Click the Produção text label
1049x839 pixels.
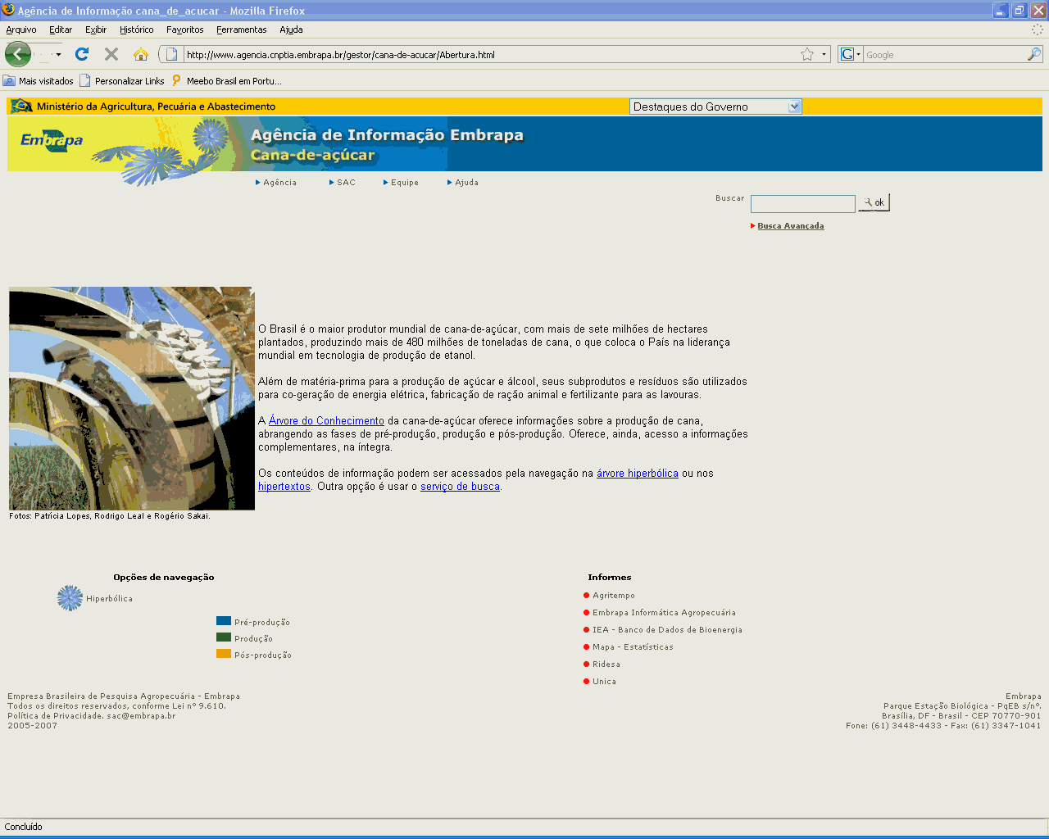tap(253, 639)
